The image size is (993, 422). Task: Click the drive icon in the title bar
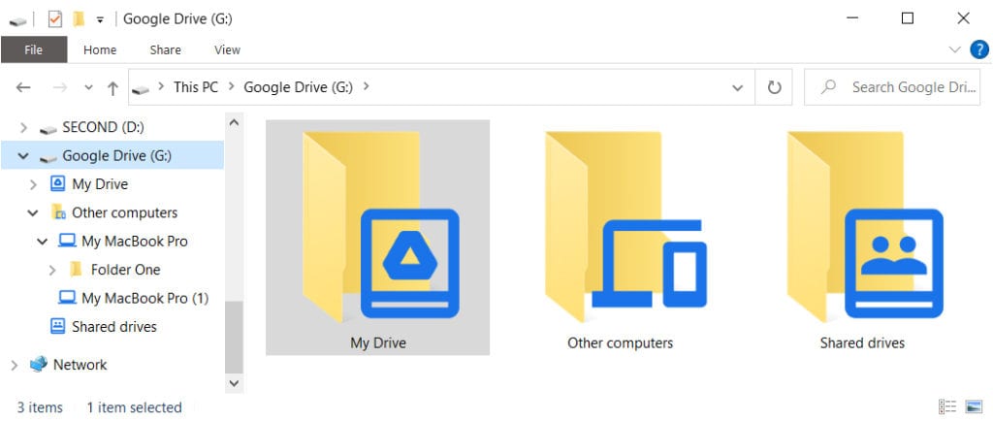pyautogui.click(x=17, y=20)
